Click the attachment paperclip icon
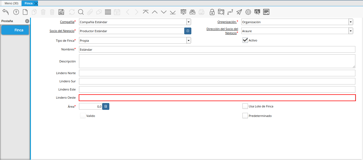This screenshot has width=363, height=160. click(x=90, y=12)
